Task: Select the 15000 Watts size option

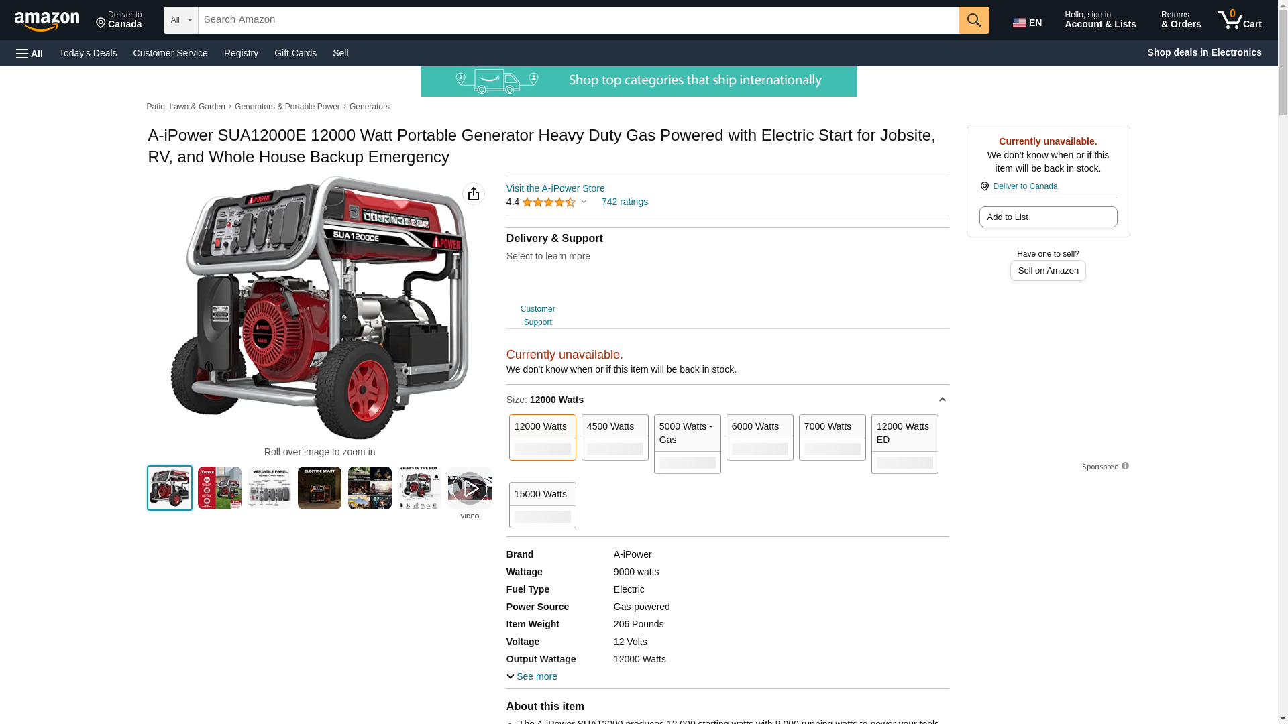Action: (543, 505)
